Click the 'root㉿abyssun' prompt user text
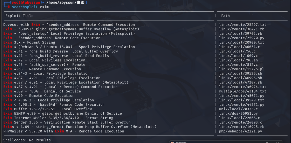Image resolution: width=291 pixels, height=143 pixels. point(26,3)
